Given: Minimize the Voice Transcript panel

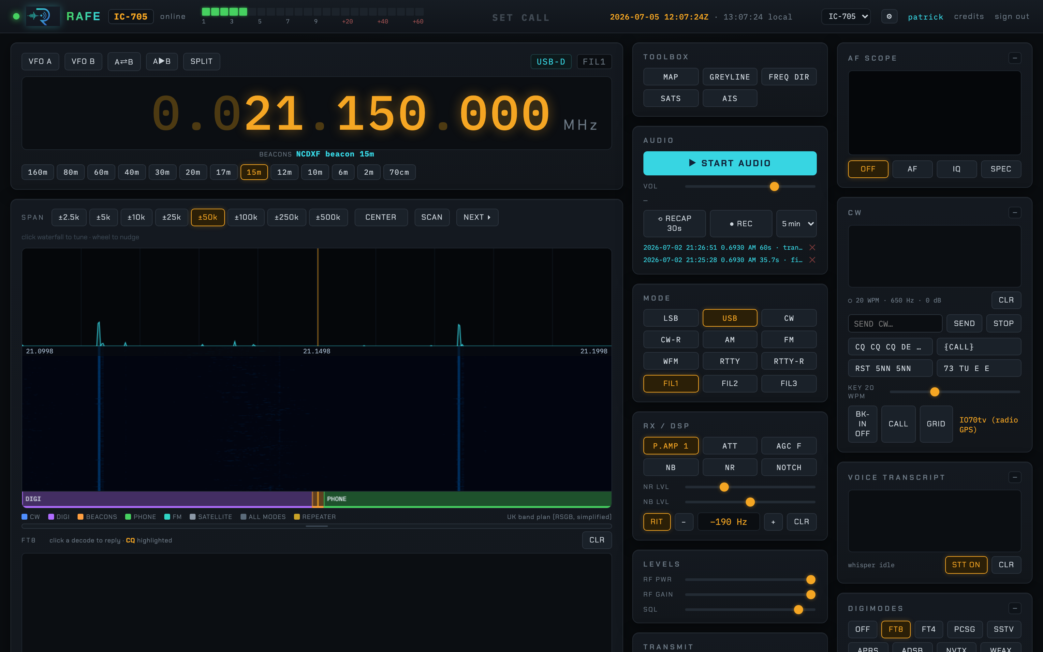Looking at the screenshot, I should pos(1015,477).
